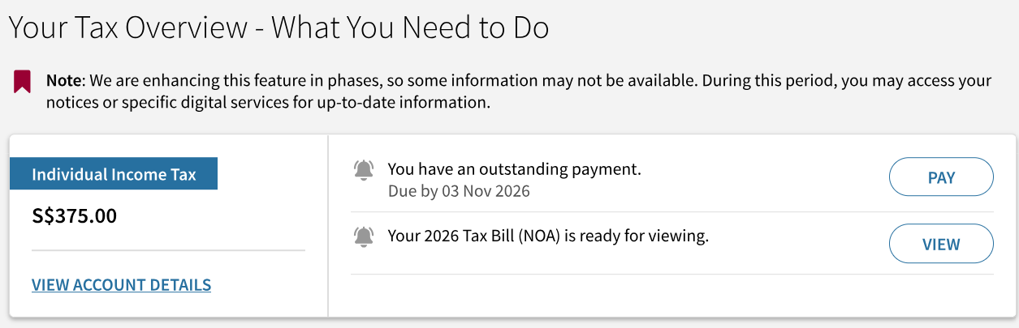1019x328 pixels.
Task: Click the bold "Note" word
Action: [x=64, y=81]
